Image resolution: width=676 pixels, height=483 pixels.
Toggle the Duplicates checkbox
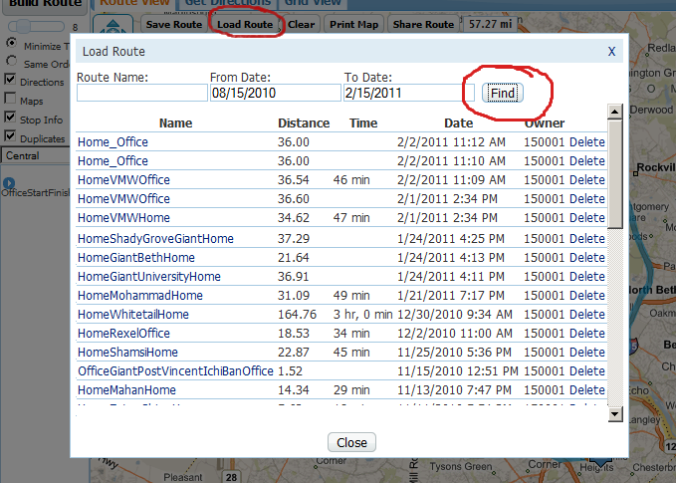pyautogui.click(x=10, y=138)
